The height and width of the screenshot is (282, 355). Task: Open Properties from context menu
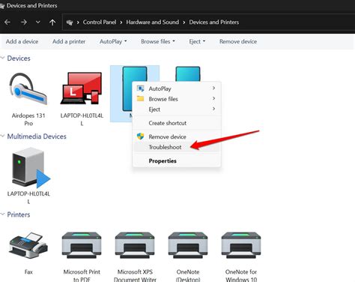tap(177, 160)
